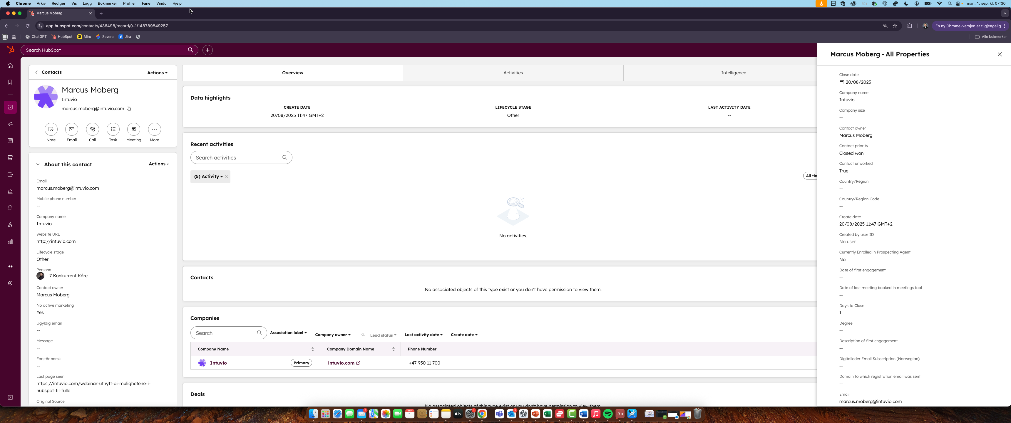Collapse the About this contact section

(38, 164)
